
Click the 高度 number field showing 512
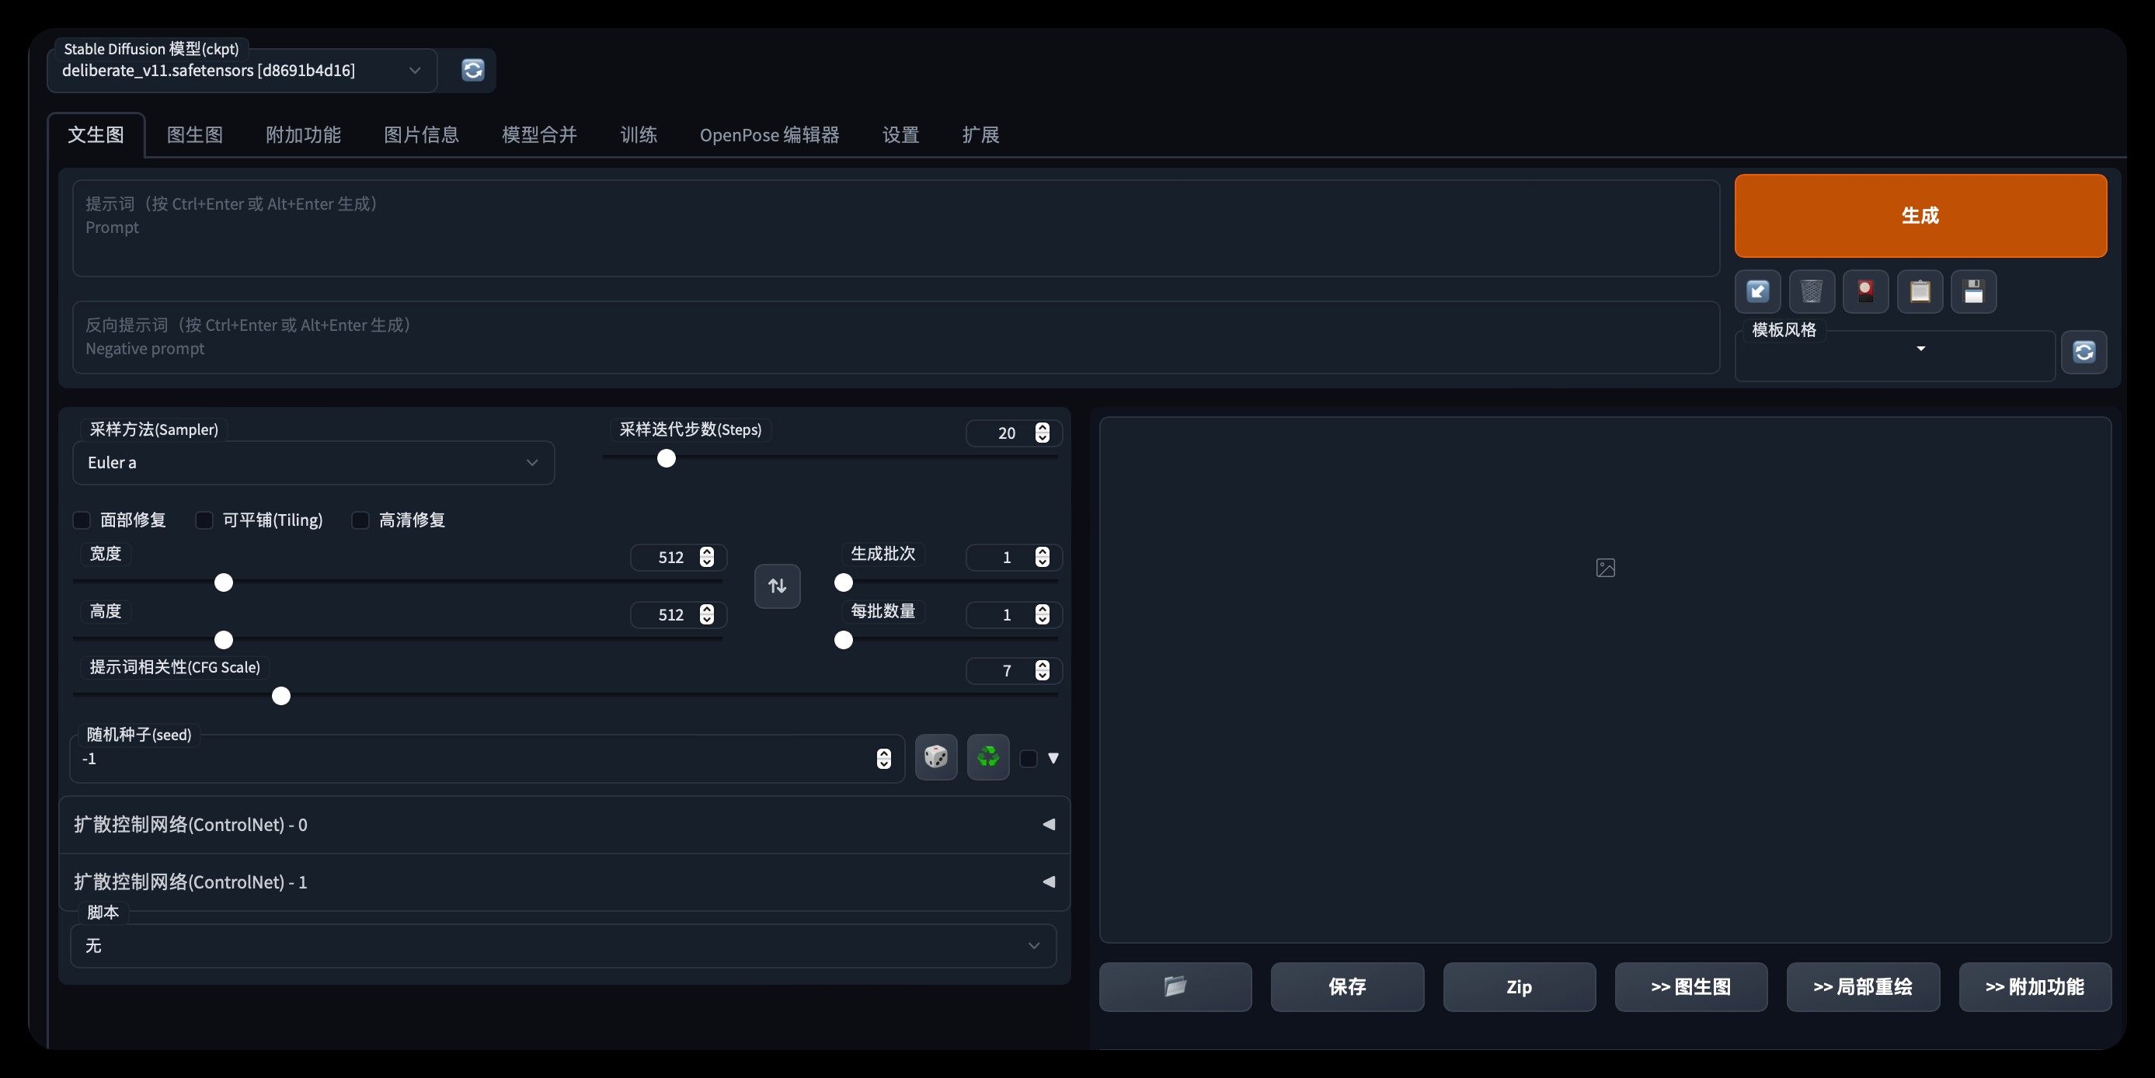point(678,614)
